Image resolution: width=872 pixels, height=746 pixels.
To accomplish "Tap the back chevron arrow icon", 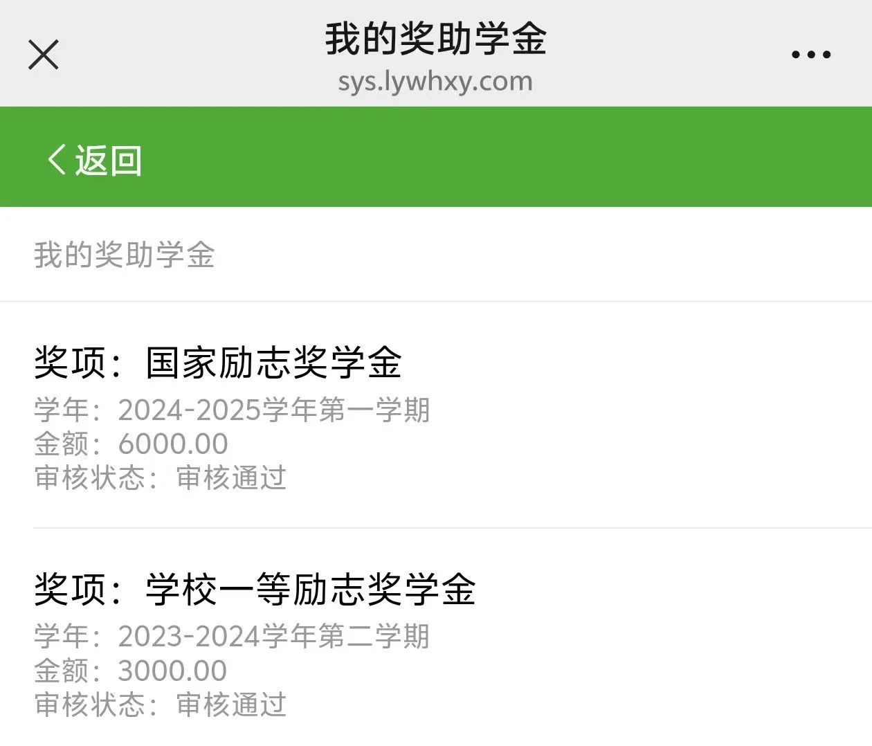I will coord(56,160).
